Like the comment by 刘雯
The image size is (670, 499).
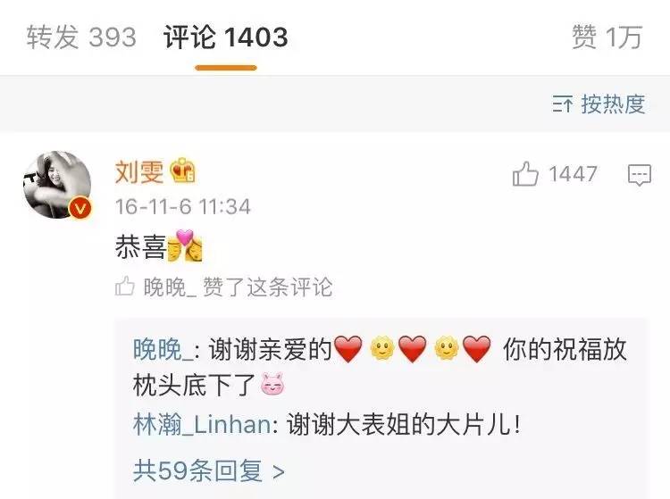pos(525,174)
